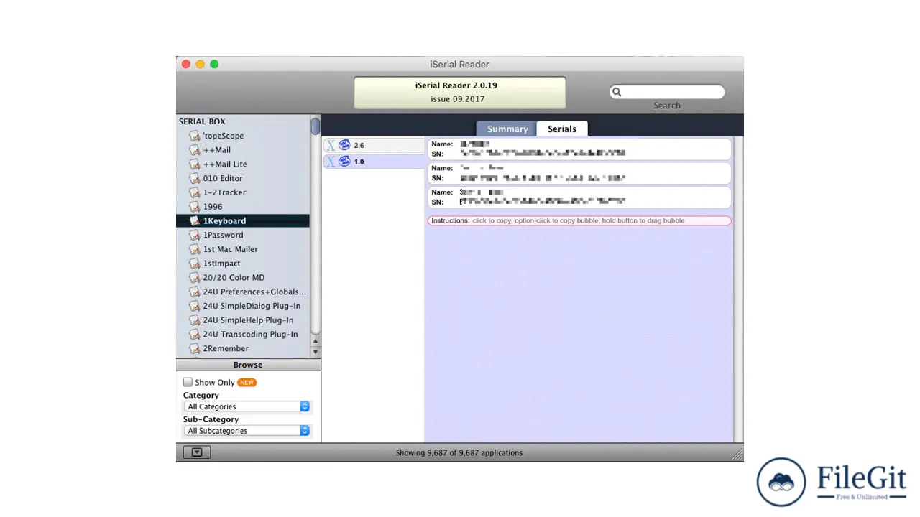
Task: Click the Browse panel header
Action: pos(248,365)
